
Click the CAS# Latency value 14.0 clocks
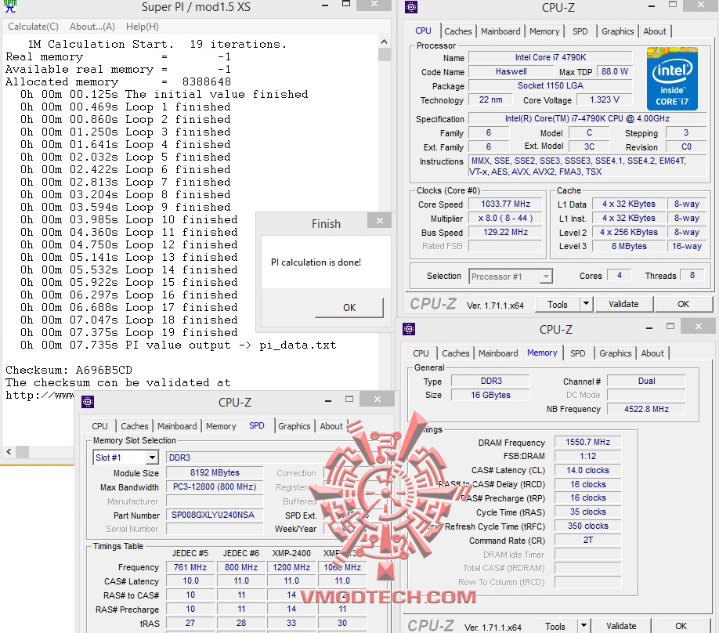pos(587,470)
